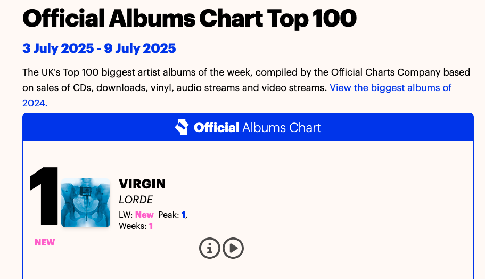Image resolution: width=485 pixels, height=279 pixels.
Task: Click the "Weeks:" label
Action: point(133,226)
